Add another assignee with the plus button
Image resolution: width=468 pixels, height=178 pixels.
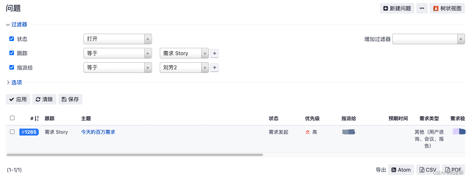pos(214,67)
